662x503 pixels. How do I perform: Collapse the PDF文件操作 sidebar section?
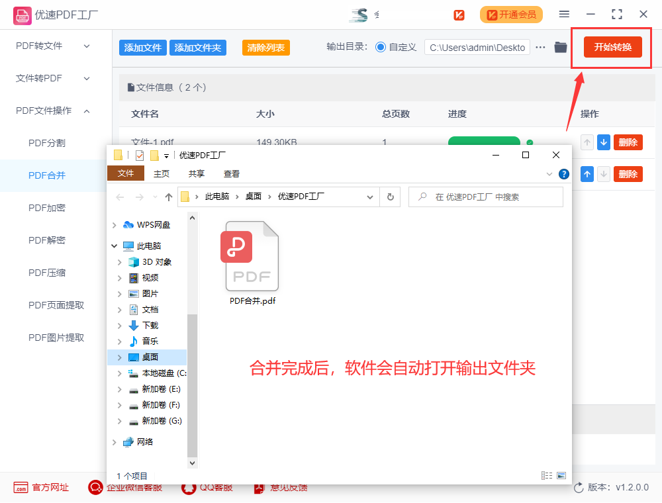coord(87,111)
